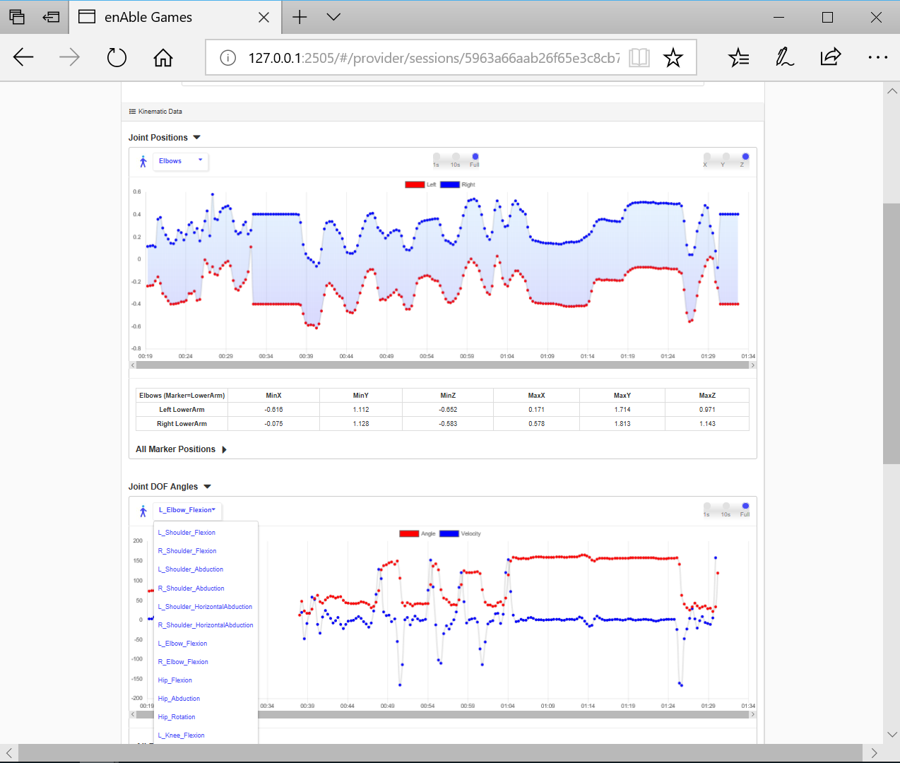The height and width of the screenshot is (763, 900).
Task: Open the tabs you've set aside
Action: pos(17,17)
